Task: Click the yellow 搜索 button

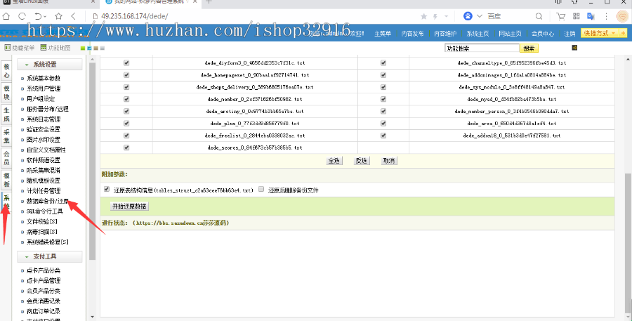Action: 529,48
